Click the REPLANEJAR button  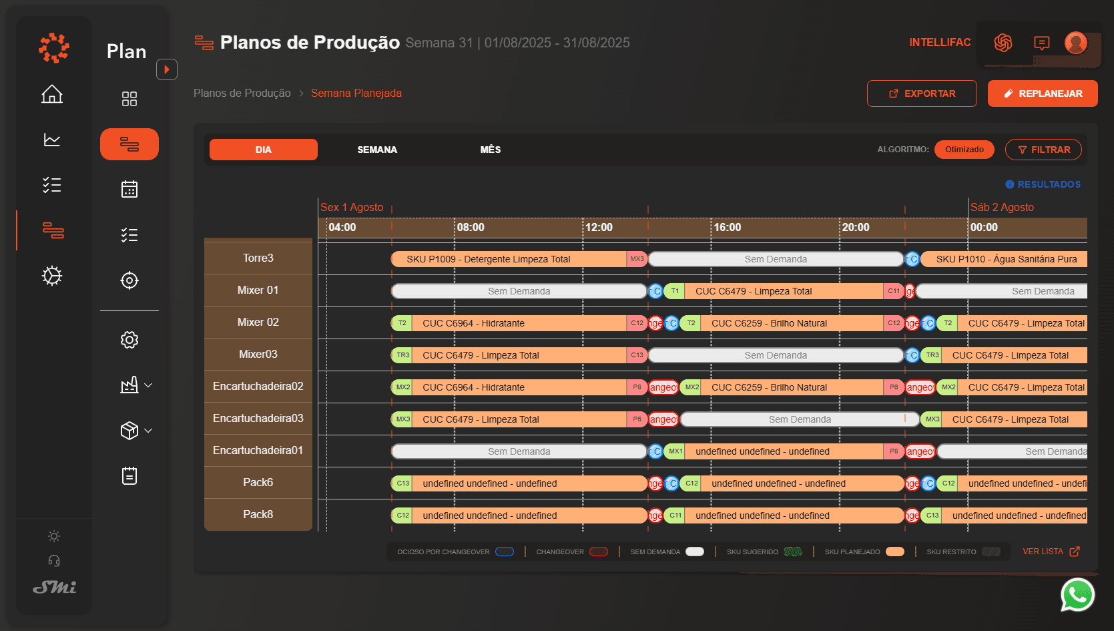coord(1043,93)
